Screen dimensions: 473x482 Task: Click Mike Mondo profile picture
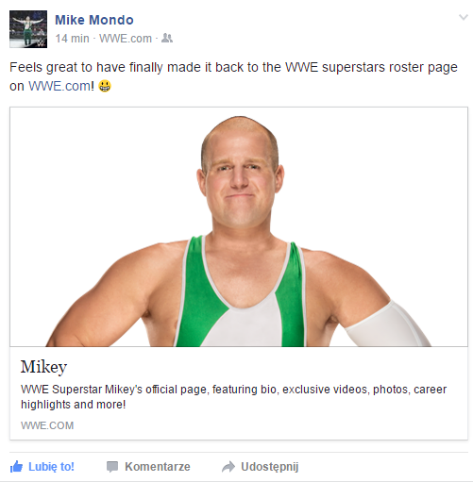coord(28,29)
